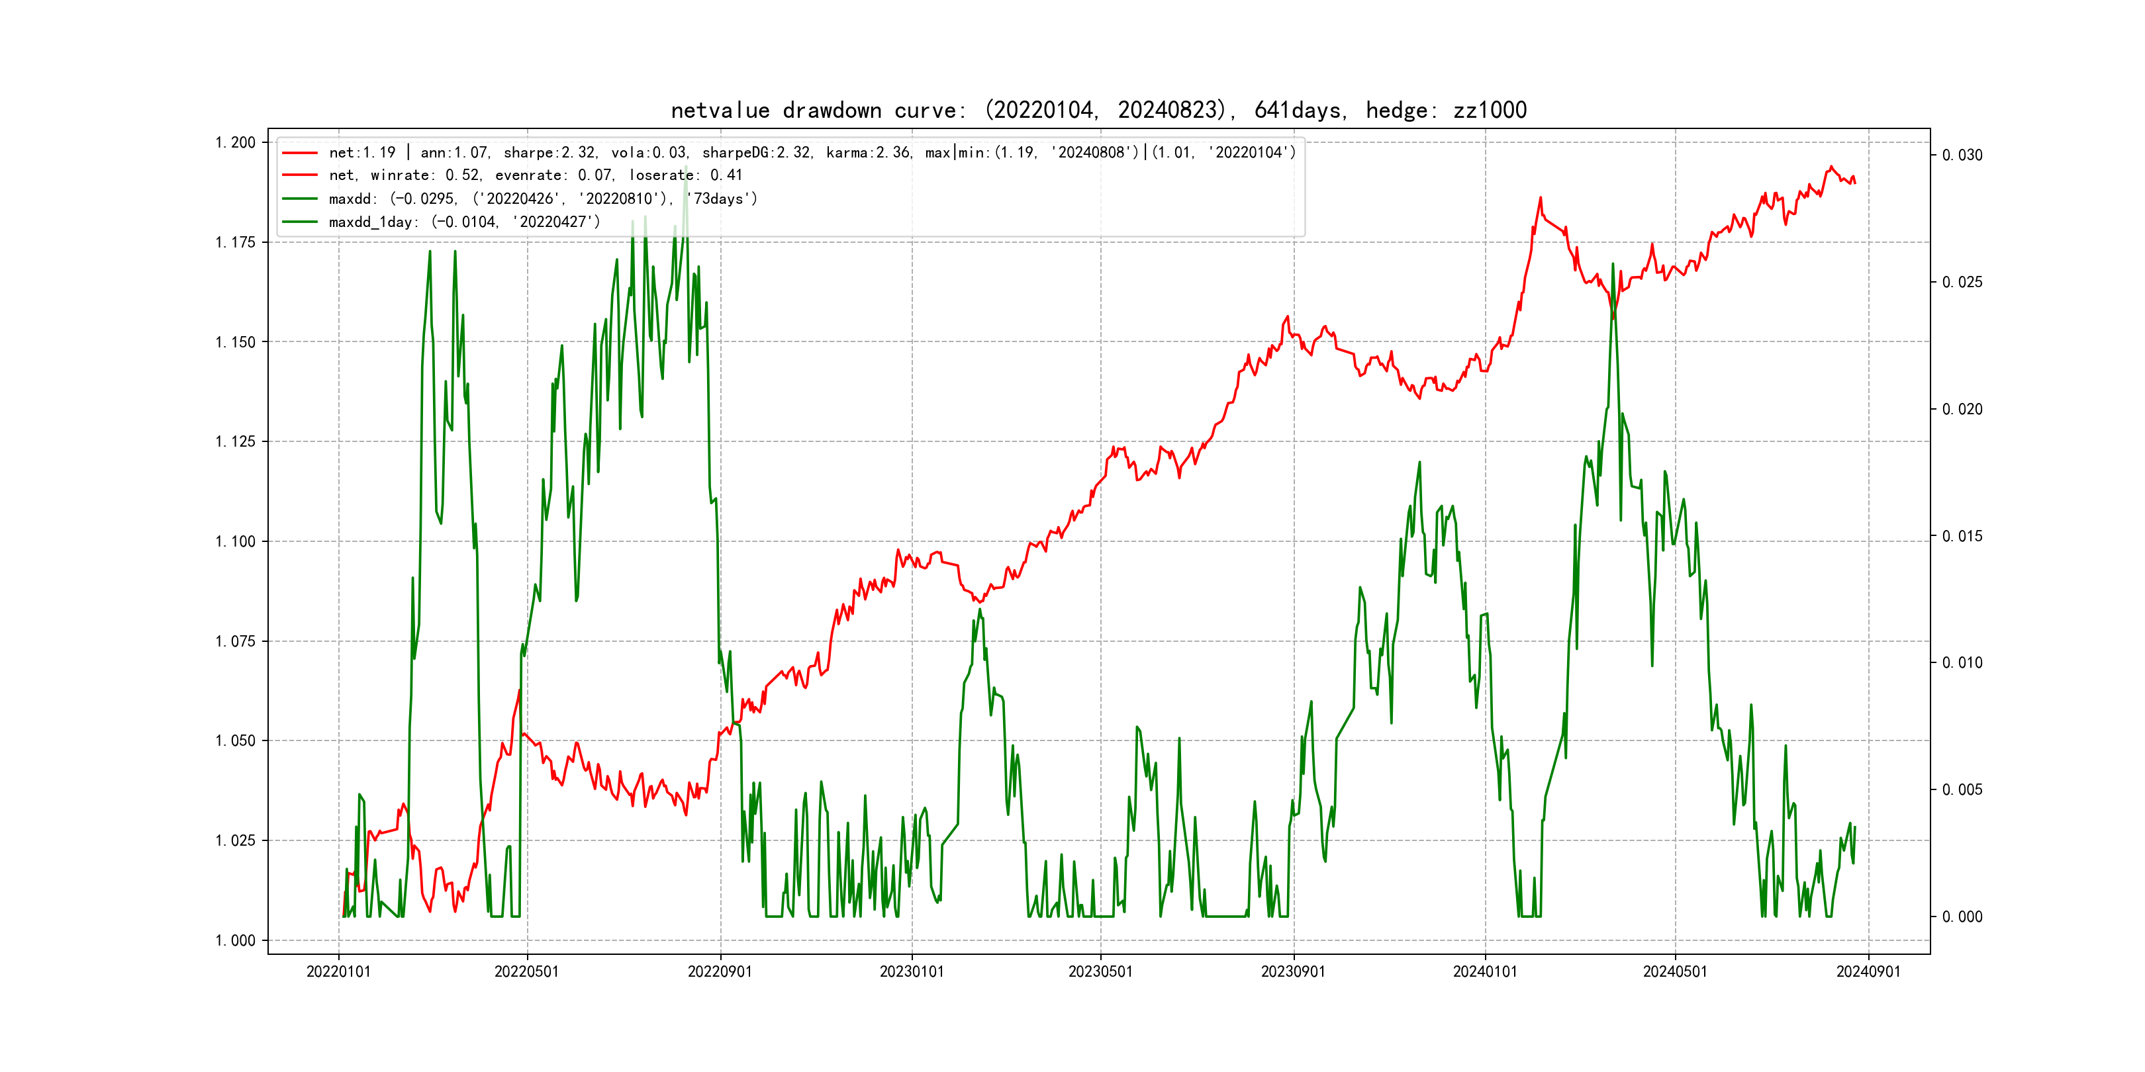2145x1072 pixels.
Task: Click the maxdd_1day legend entry text
Action: click(x=464, y=222)
